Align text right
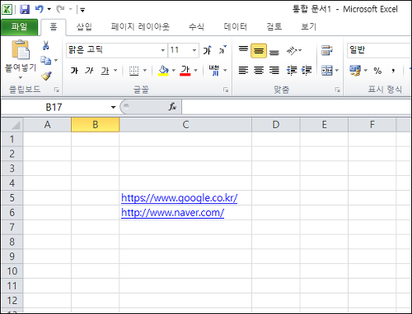 [x=274, y=71]
